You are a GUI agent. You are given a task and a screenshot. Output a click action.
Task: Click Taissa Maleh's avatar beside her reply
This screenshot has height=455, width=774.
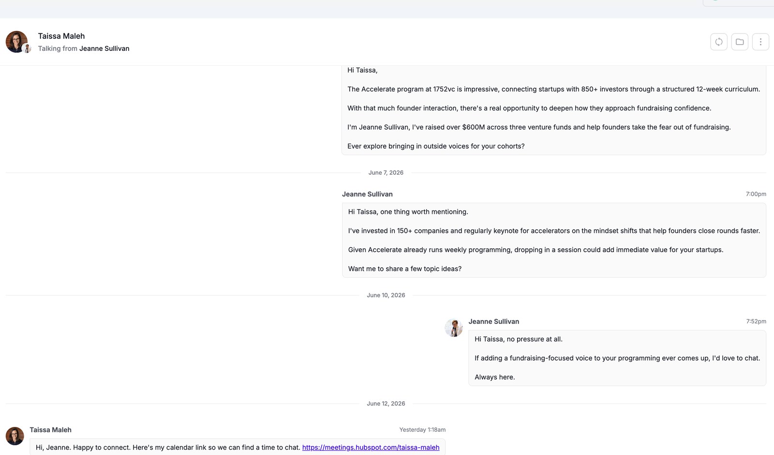coord(15,436)
